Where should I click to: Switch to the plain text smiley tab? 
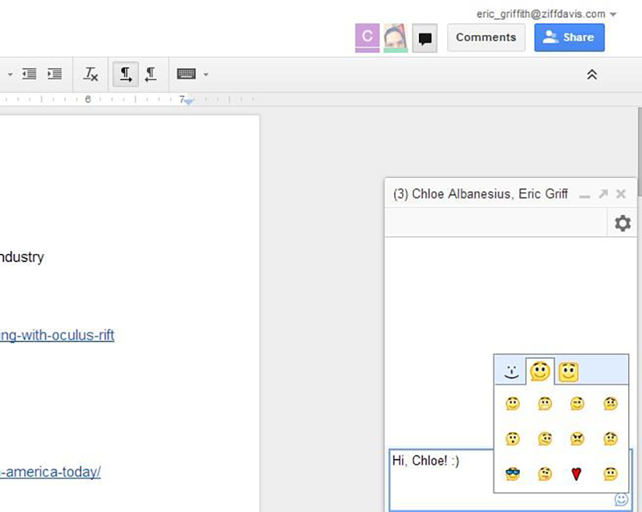pos(510,371)
